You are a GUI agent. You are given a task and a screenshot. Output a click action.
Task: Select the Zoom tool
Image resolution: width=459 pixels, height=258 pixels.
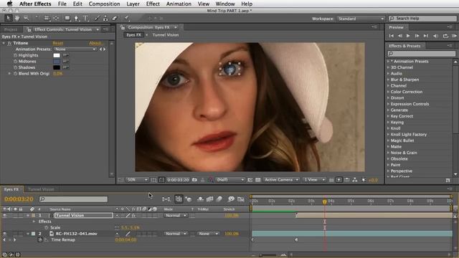[x=26, y=18]
